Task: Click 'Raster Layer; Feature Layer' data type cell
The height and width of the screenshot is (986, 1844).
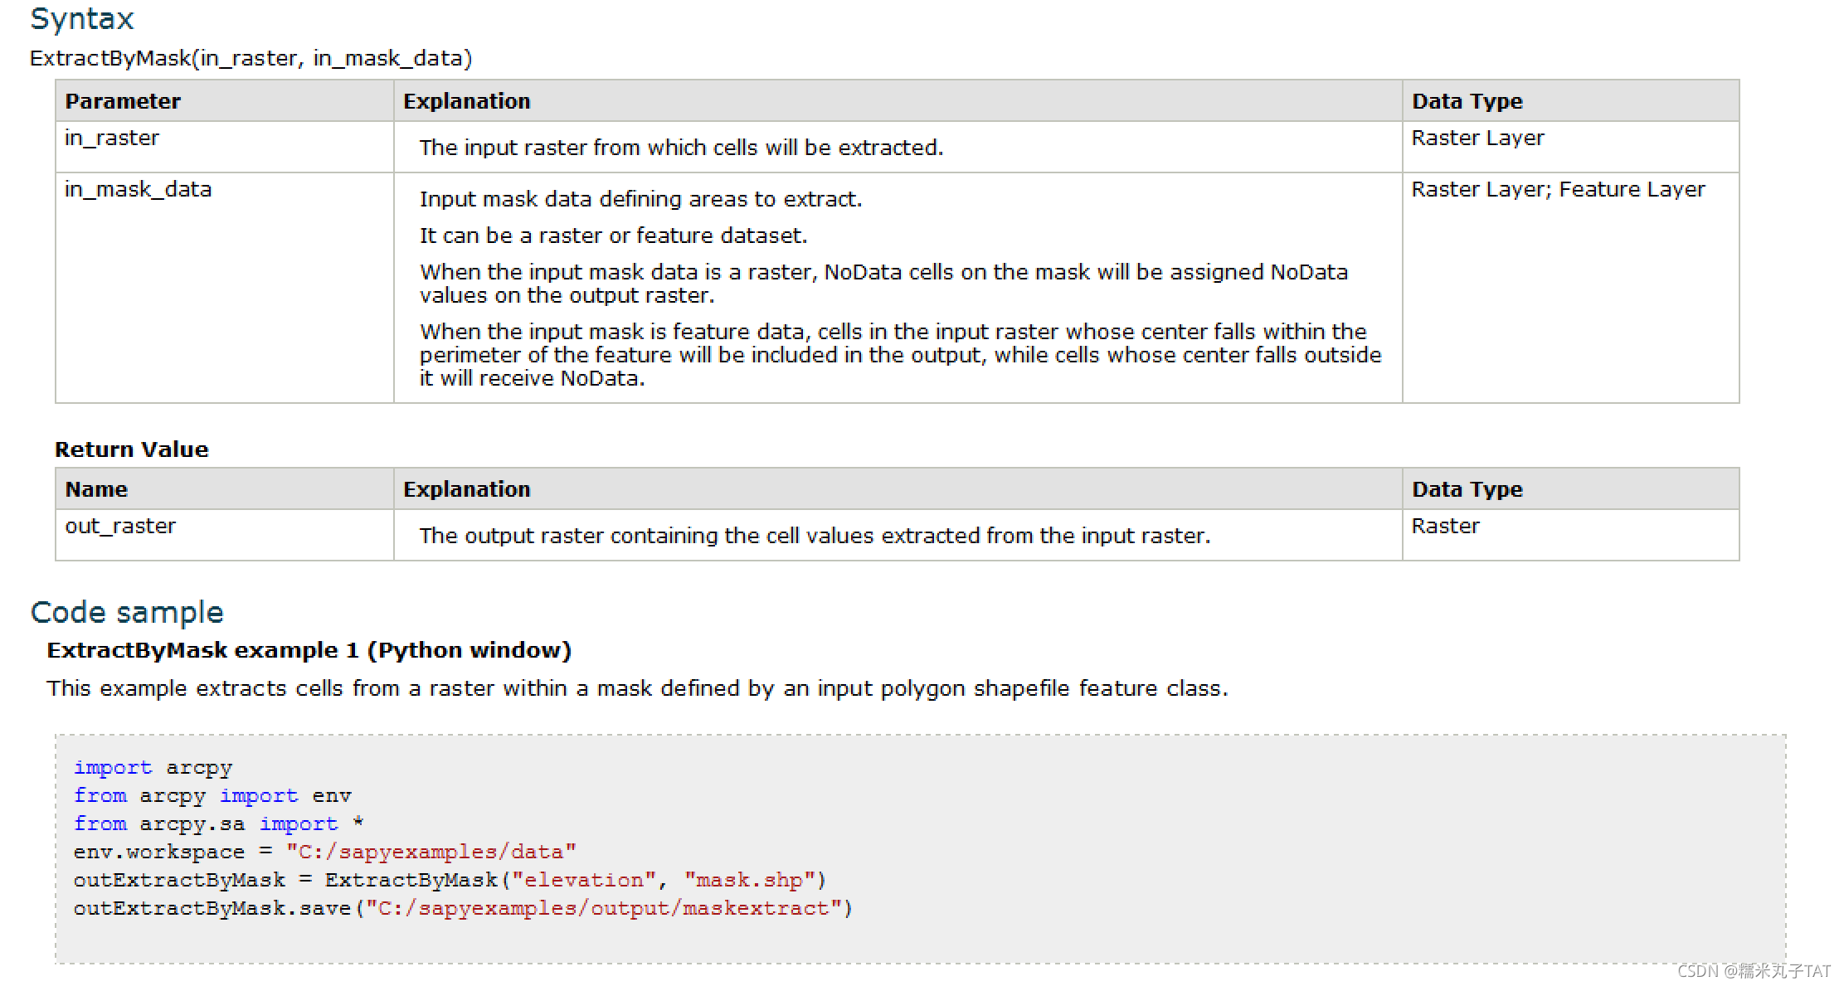Action: tap(1558, 189)
